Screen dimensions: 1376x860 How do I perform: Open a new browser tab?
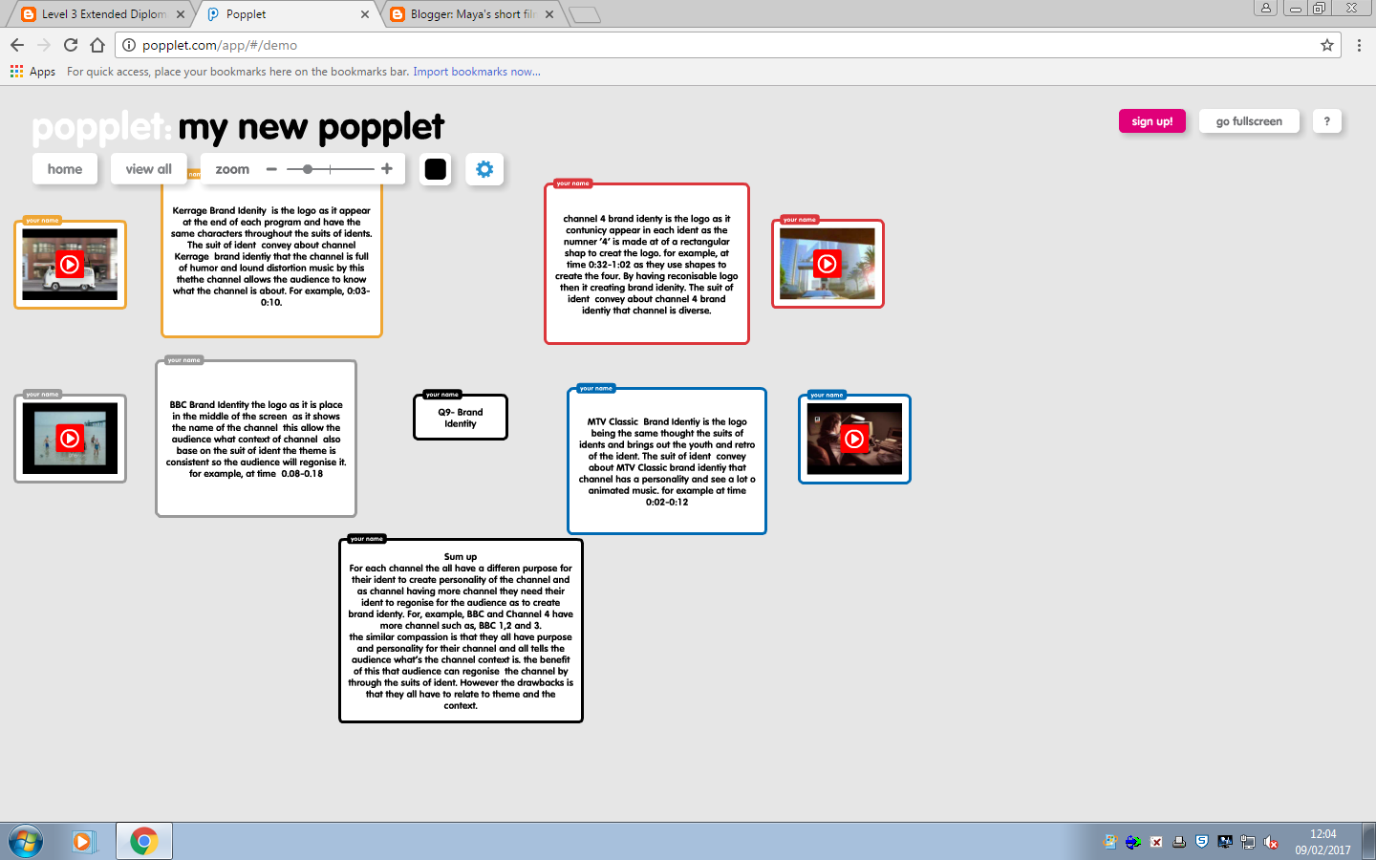[584, 14]
